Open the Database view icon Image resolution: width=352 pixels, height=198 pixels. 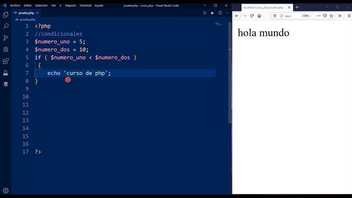[x=6, y=84]
